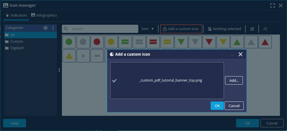Switch to list view icon
The image size is (287, 131).
[252, 29]
